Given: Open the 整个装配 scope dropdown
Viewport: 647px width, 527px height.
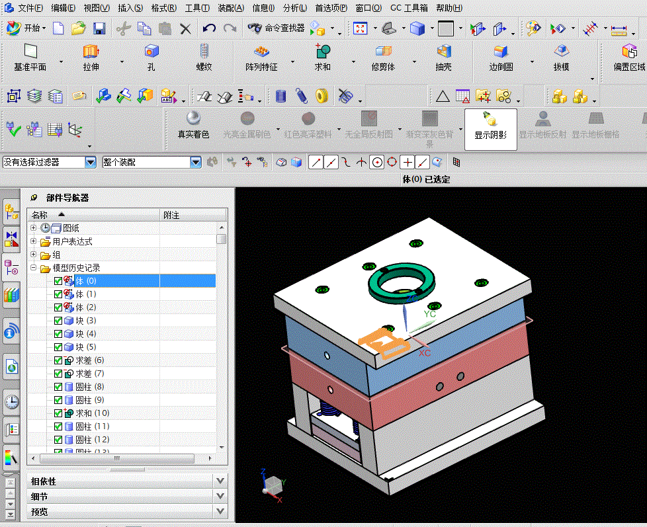Looking at the screenshot, I should click(x=196, y=162).
